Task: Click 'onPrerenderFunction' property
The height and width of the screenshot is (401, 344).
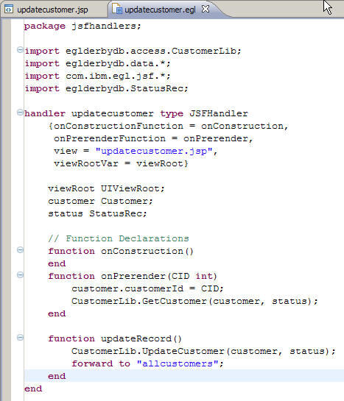Action: click(110, 138)
